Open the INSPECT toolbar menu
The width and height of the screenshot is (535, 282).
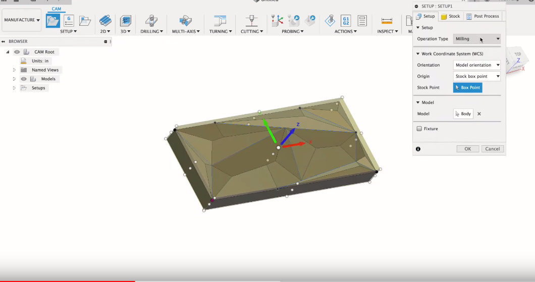[x=388, y=31]
